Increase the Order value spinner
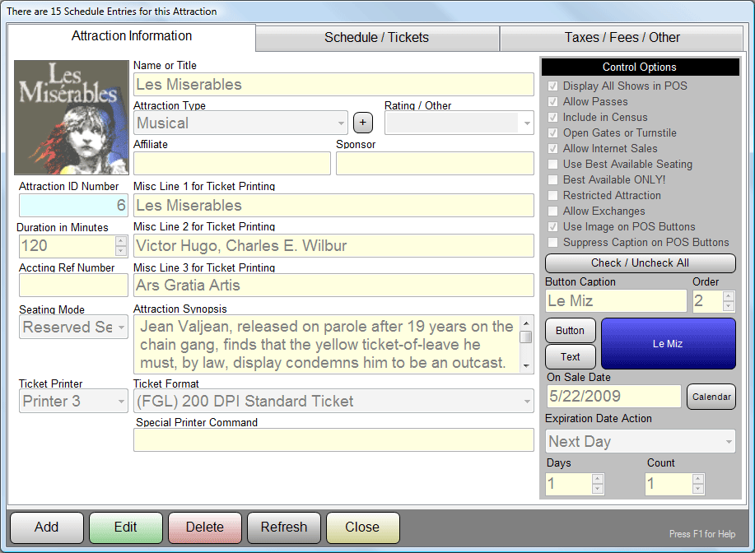755x553 pixels. (x=729, y=296)
